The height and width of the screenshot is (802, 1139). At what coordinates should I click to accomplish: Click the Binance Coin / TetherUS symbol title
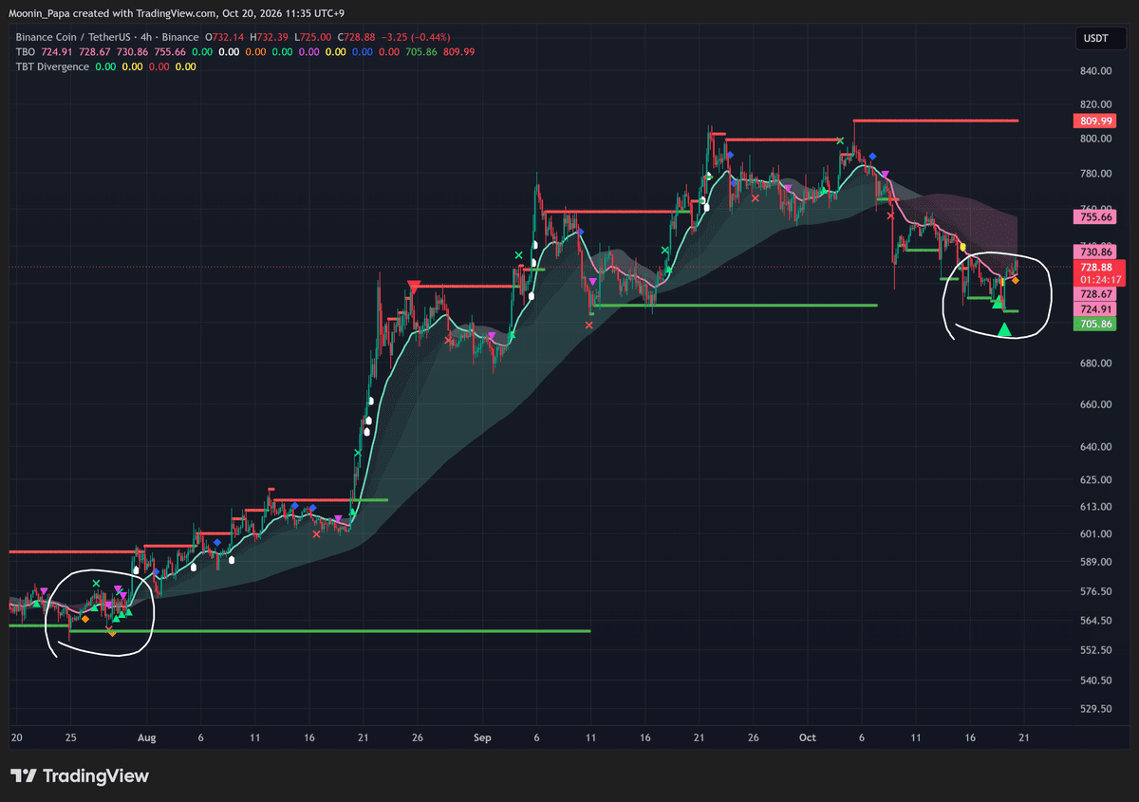75,36
